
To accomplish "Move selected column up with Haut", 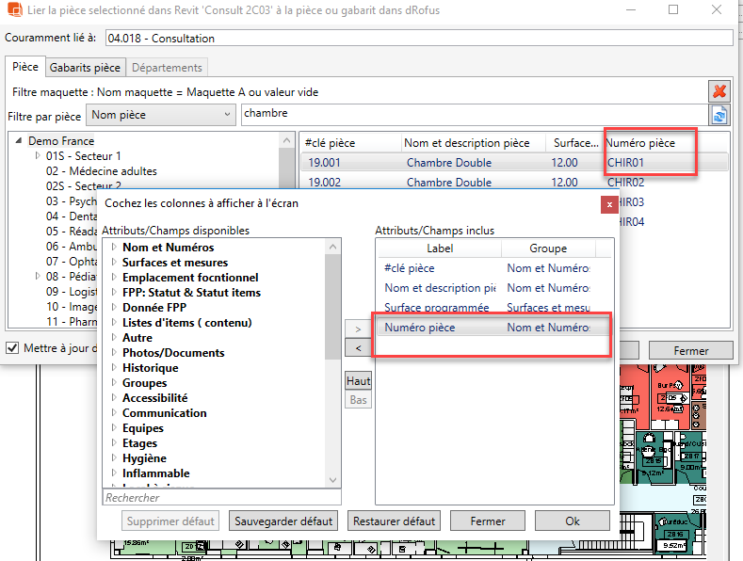I will tap(358, 381).
